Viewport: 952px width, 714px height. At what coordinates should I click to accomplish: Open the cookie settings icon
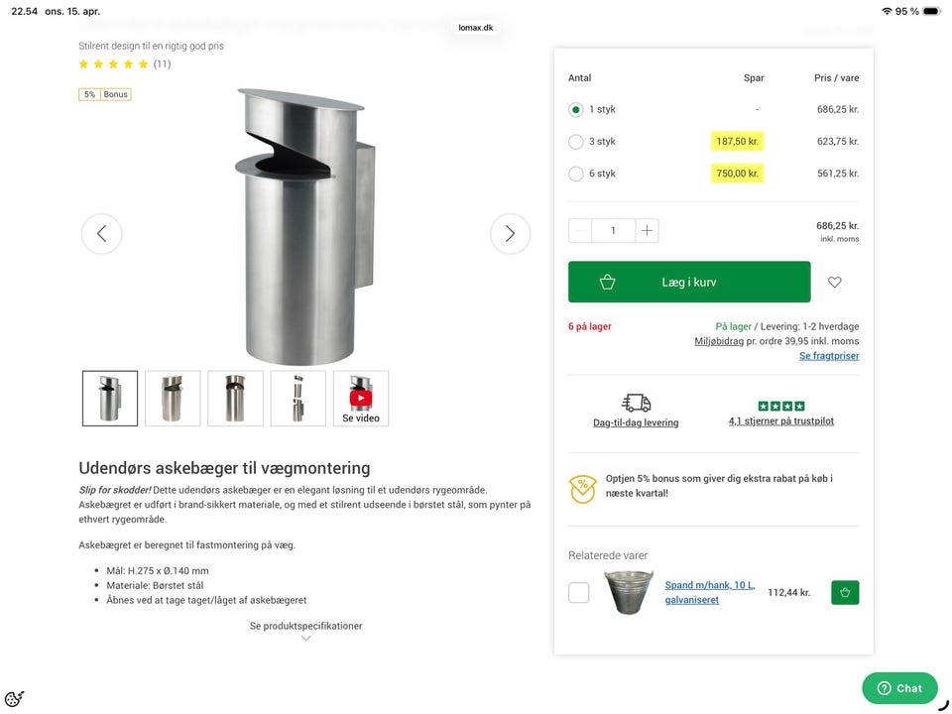(14, 699)
